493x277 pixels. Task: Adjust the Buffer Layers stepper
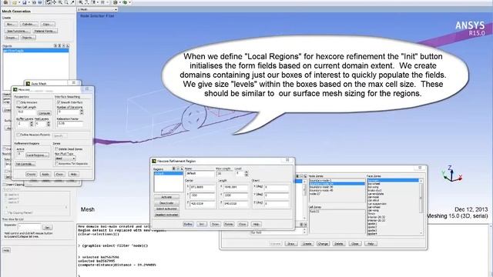point(31,124)
